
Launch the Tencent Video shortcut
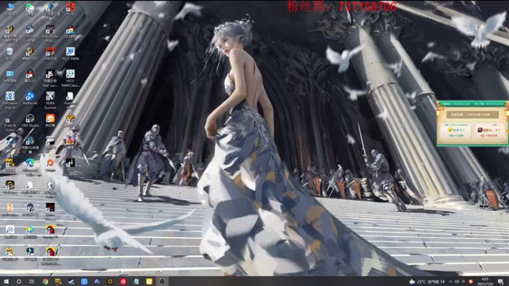coord(30,232)
